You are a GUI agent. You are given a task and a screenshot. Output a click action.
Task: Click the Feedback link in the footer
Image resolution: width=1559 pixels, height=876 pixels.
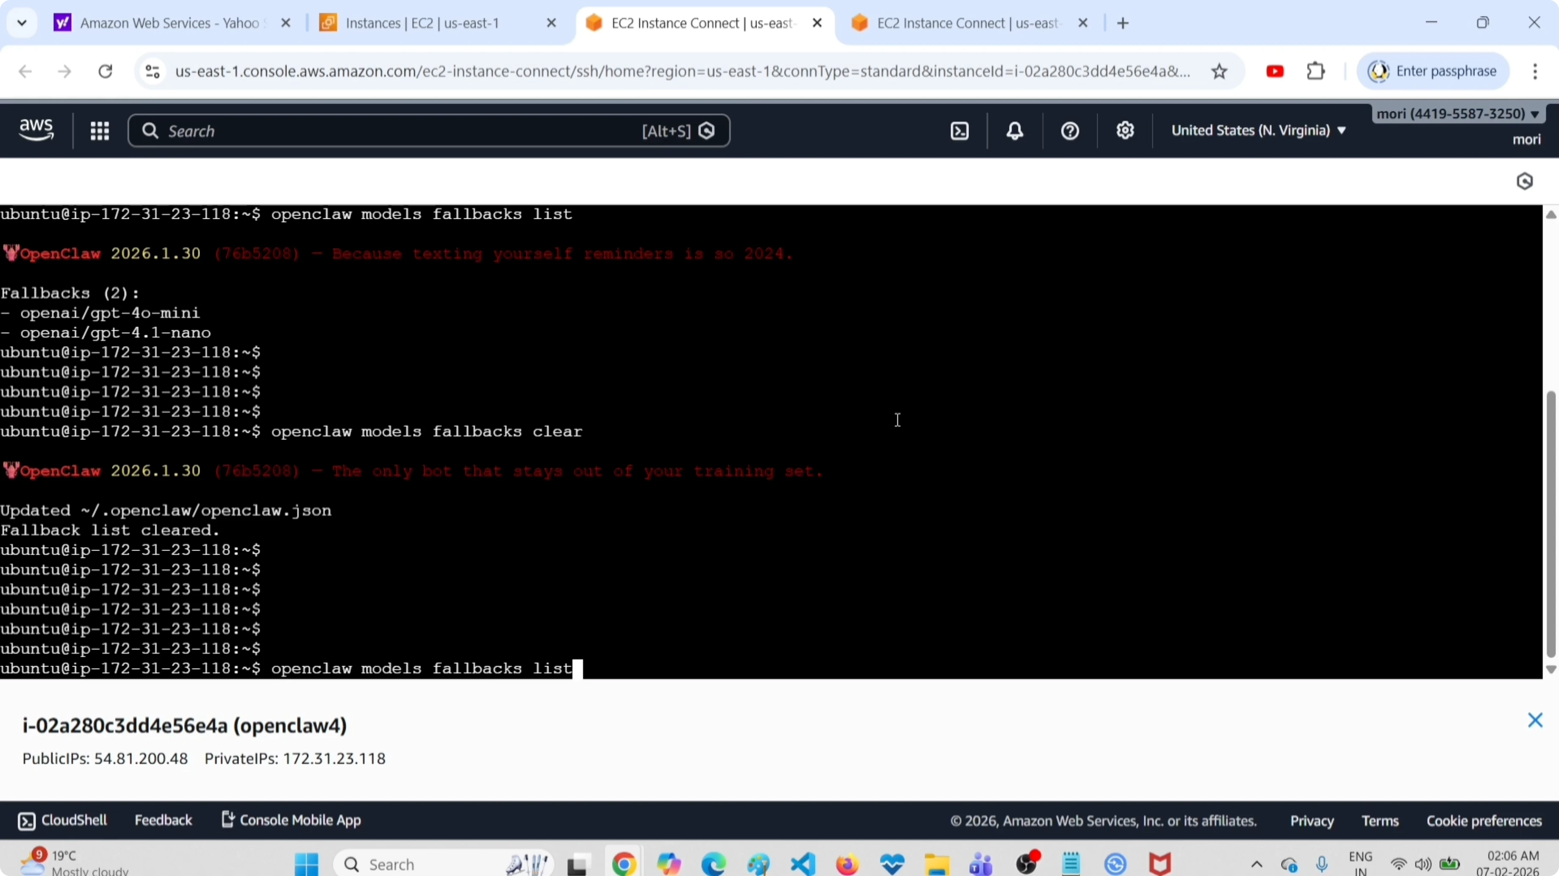pos(164,820)
